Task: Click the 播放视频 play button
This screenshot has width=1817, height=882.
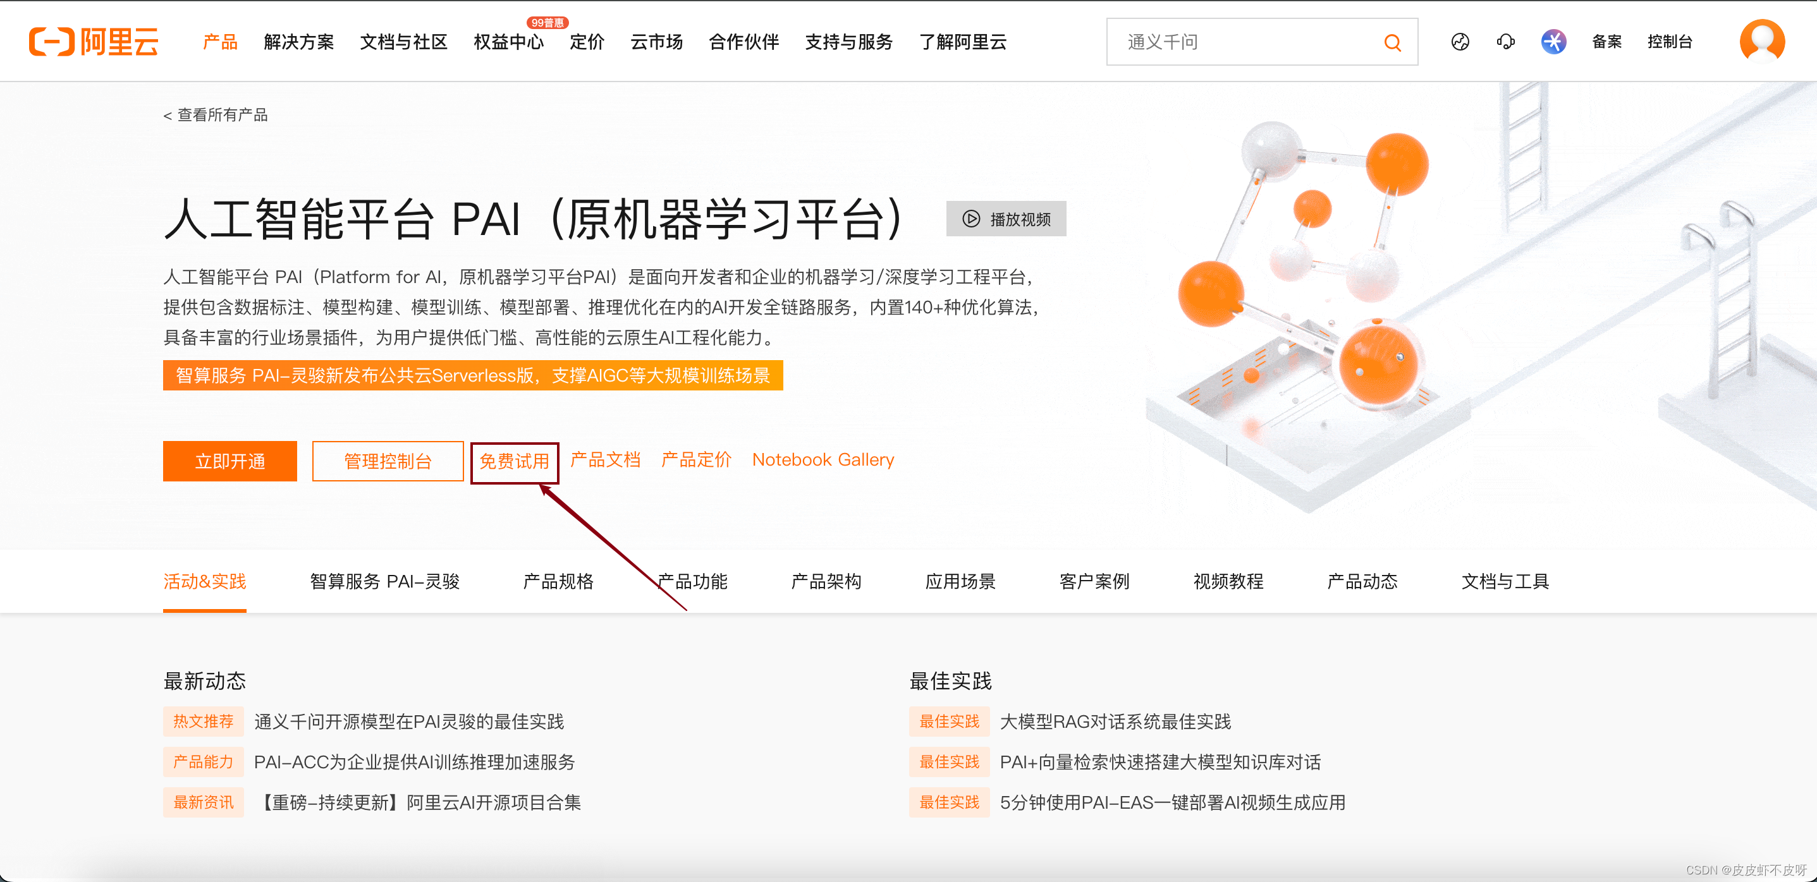Action: tap(1006, 219)
